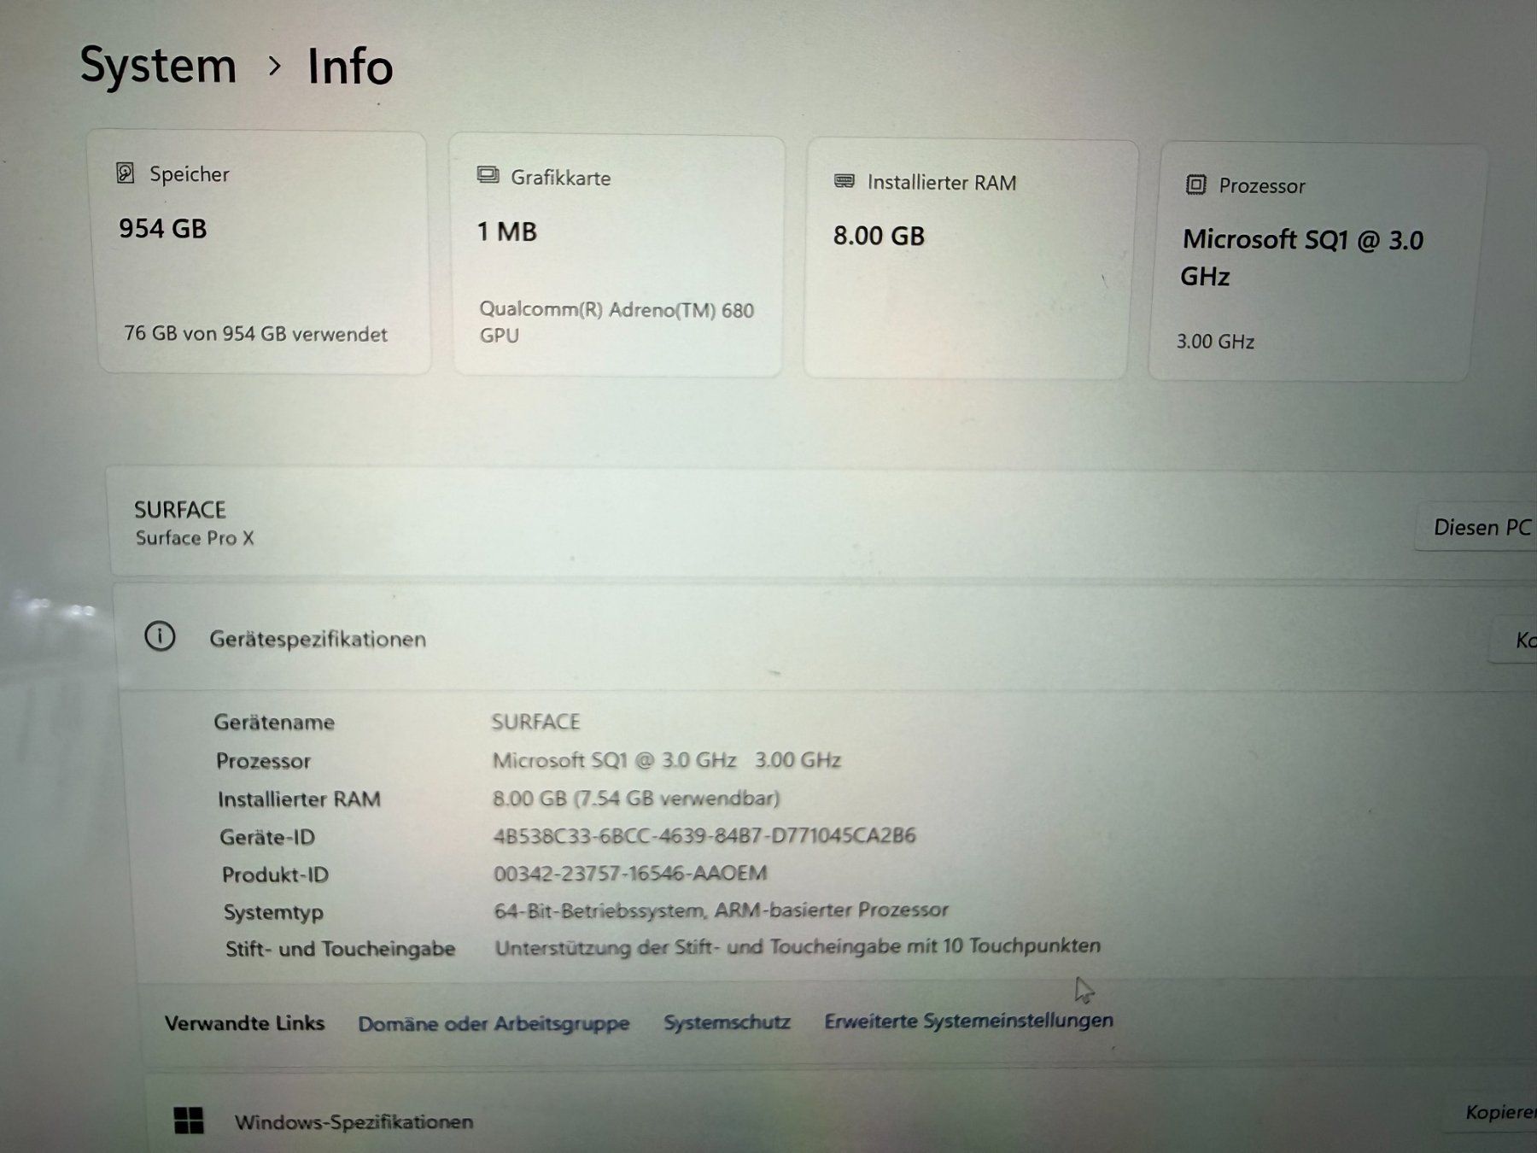
Task: Click the Geräte-ID value 4B538C33-6BCC-4639
Action: point(704,835)
